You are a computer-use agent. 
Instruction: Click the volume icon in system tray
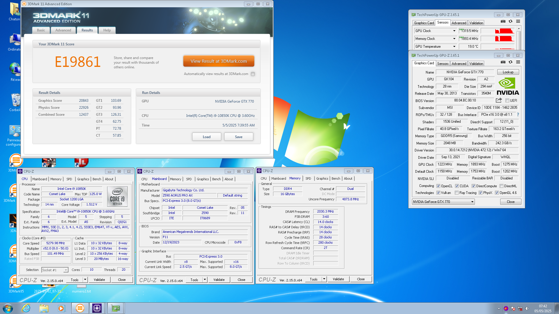pyautogui.click(x=527, y=309)
